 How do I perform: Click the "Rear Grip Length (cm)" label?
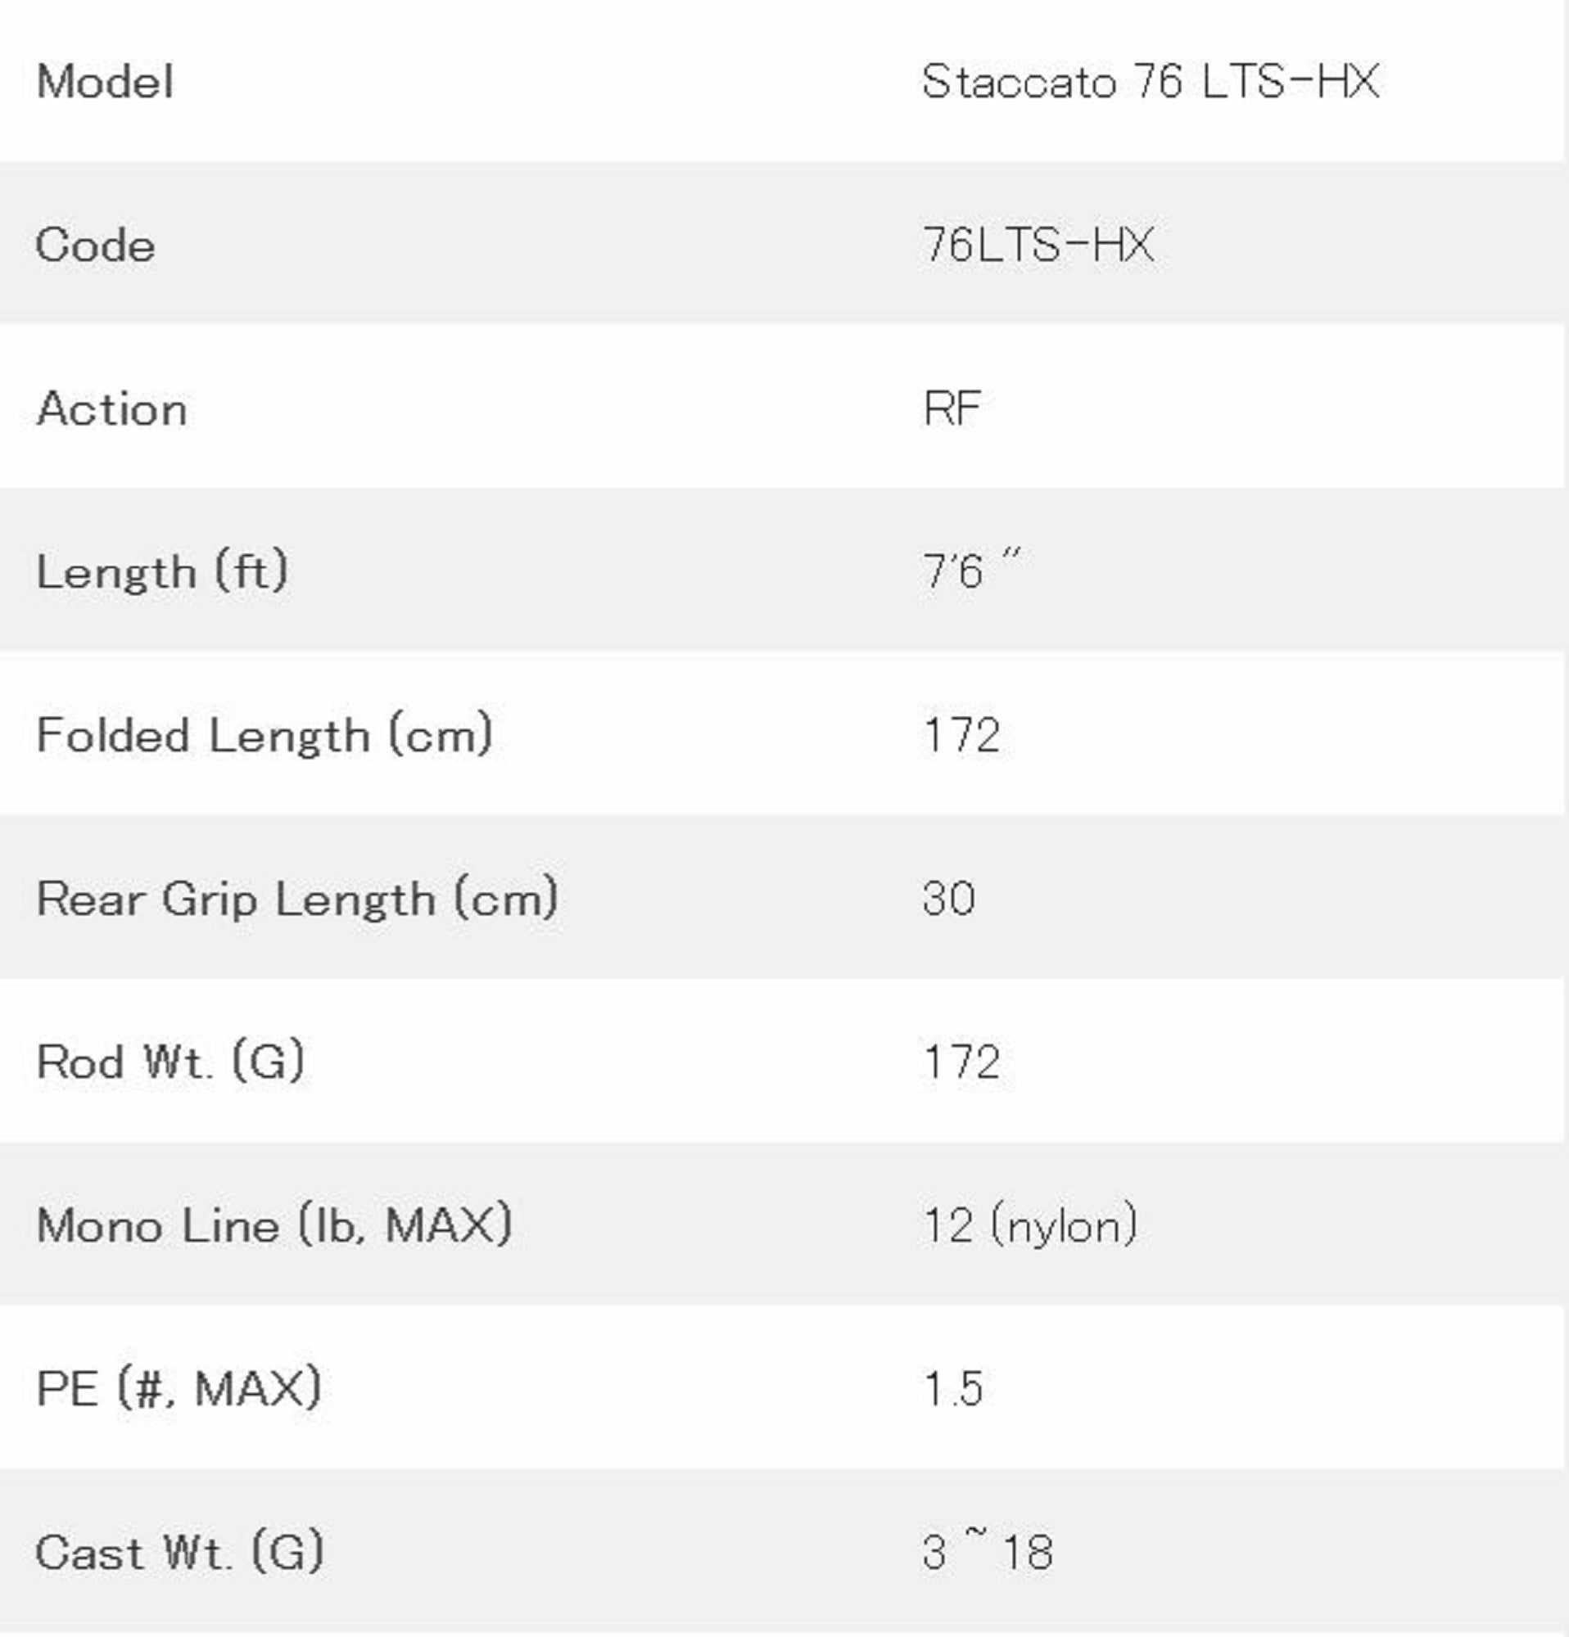coord(297,900)
